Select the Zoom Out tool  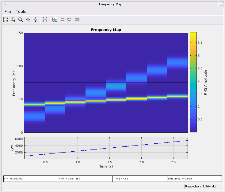(21, 20)
